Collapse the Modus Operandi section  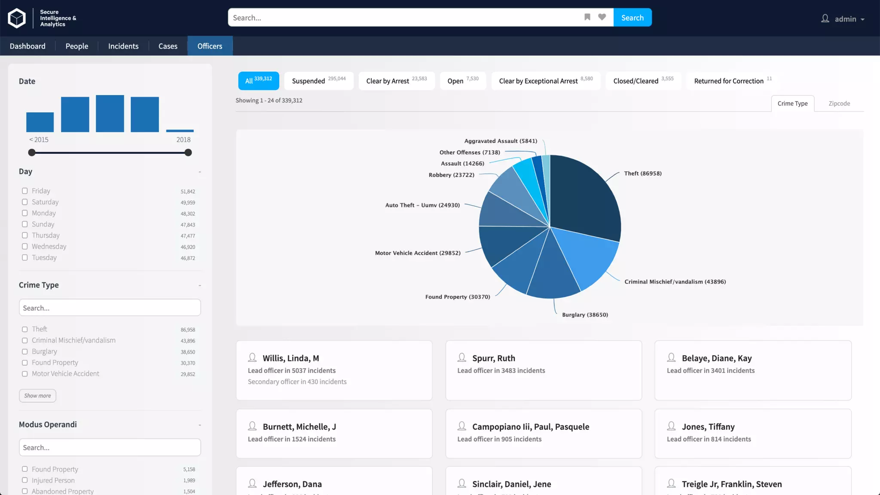(x=200, y=425)
